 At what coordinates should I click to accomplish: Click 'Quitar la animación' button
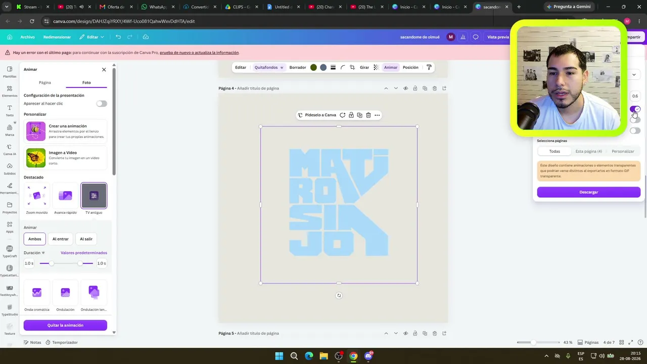(x=65, y=325)
